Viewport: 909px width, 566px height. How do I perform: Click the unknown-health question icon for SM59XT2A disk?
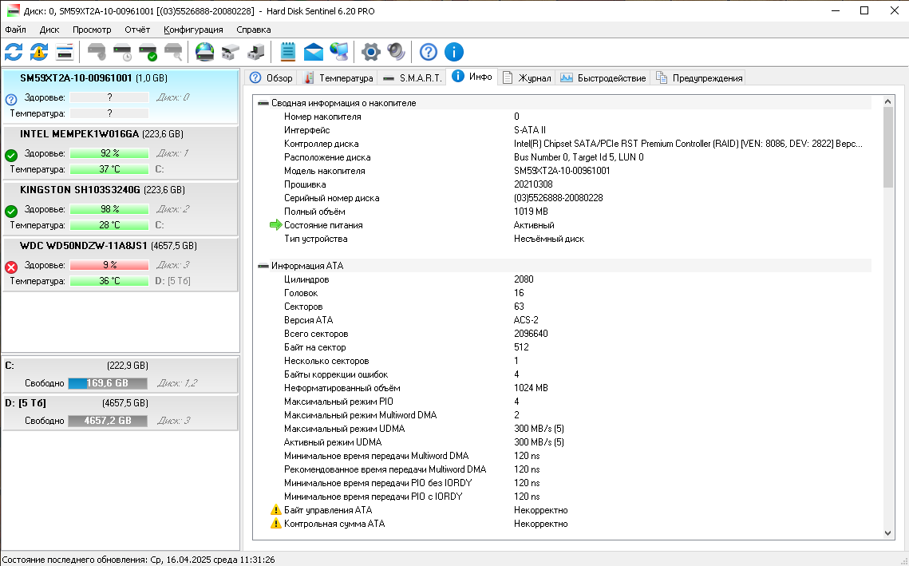11,100
